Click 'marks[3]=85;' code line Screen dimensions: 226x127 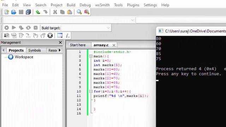(107, 83)
